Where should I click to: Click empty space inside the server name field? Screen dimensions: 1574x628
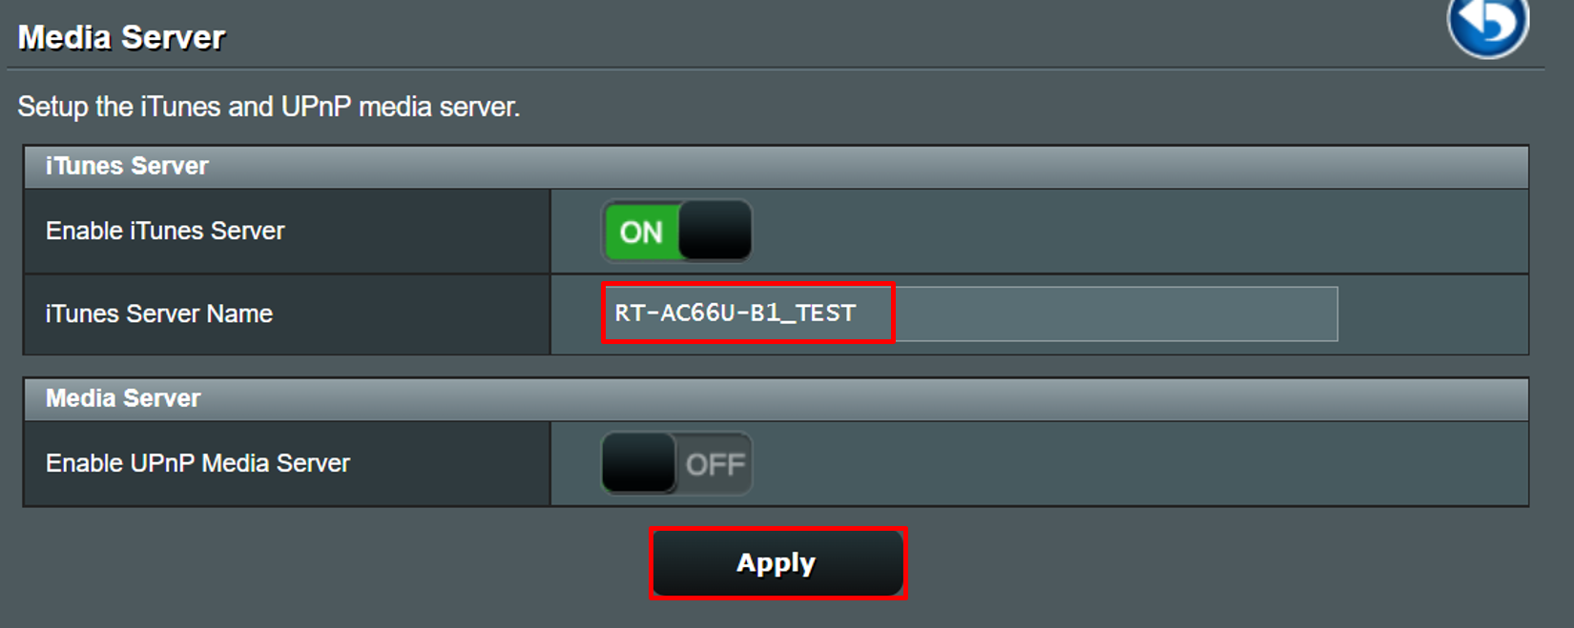(1116, 314)
